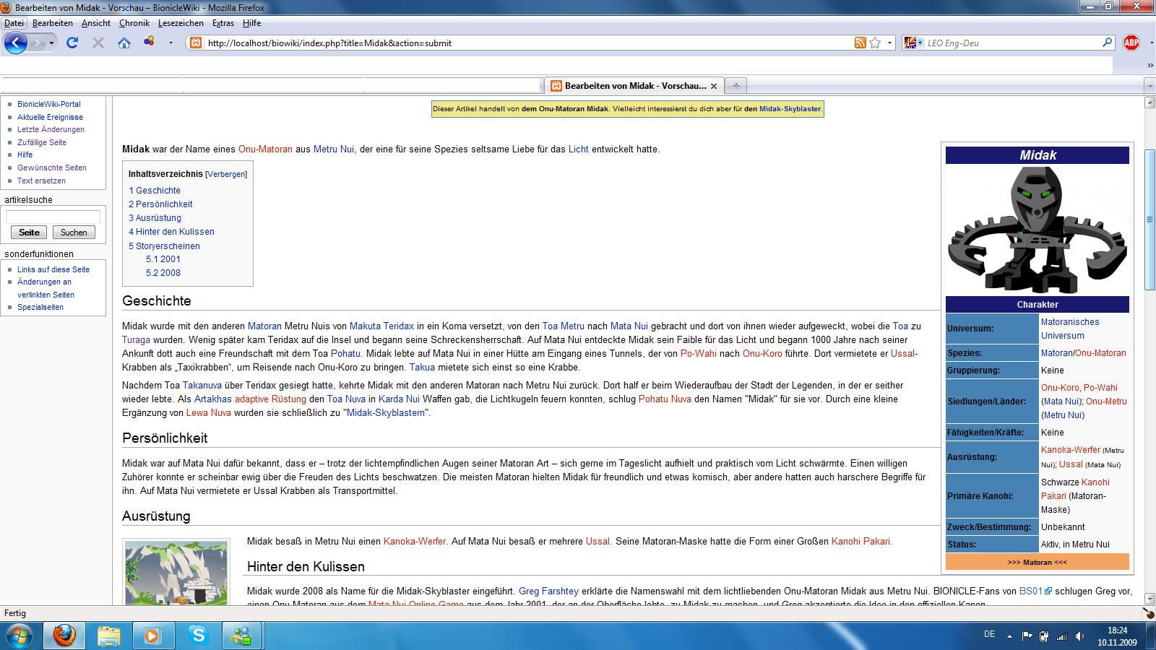
Task: Click the Home icon in the toolbar
Action: 124,43
